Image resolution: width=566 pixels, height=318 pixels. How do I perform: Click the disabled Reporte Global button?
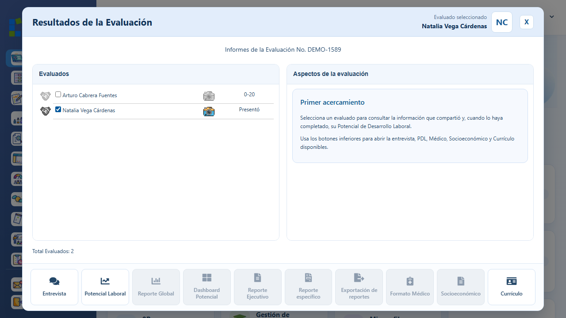tap(156, 287)
